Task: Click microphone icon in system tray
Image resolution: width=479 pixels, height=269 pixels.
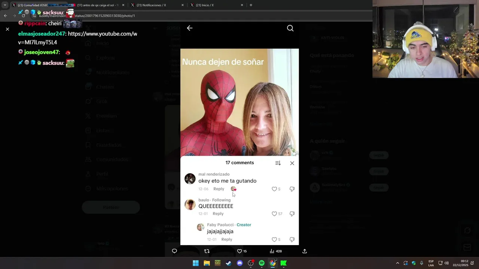Action: 422,263
